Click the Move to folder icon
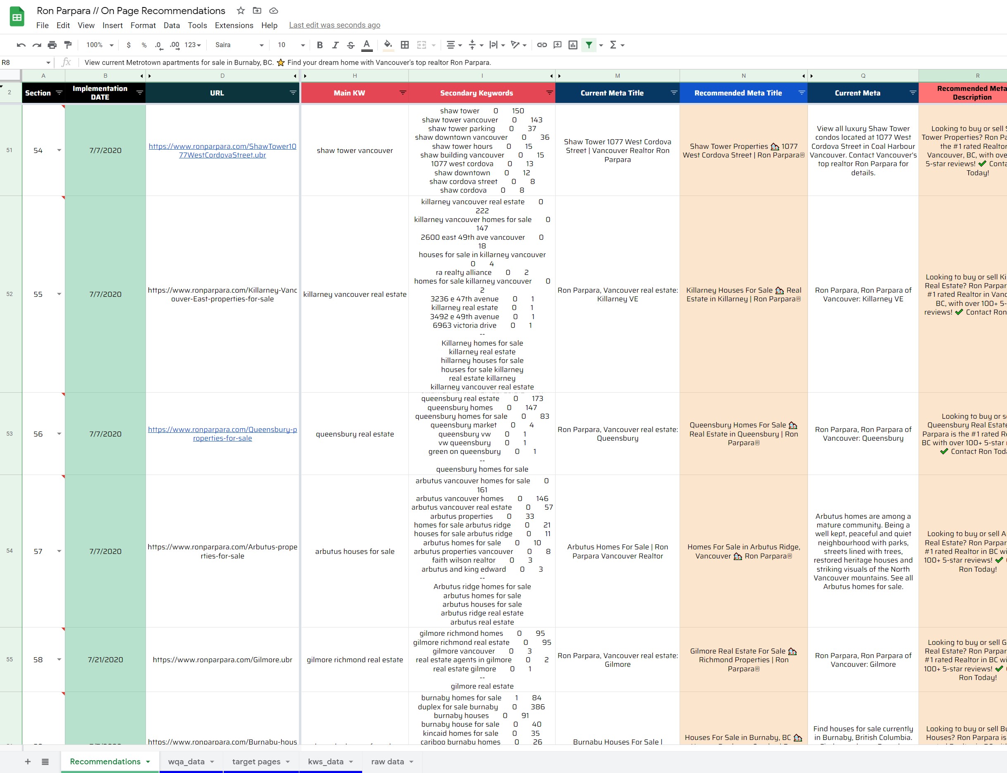1007x773 pixels. click(x=257, y=11)
